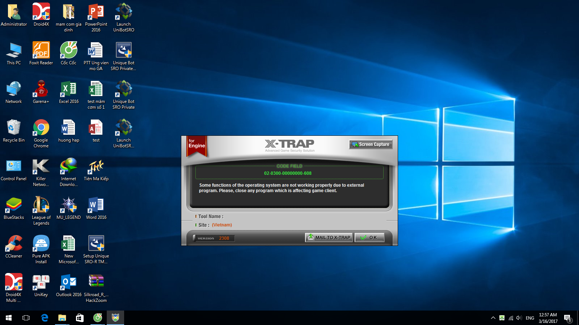579x325 pixels.
Task: Select huong hap Word document
Action: [68, 131]
